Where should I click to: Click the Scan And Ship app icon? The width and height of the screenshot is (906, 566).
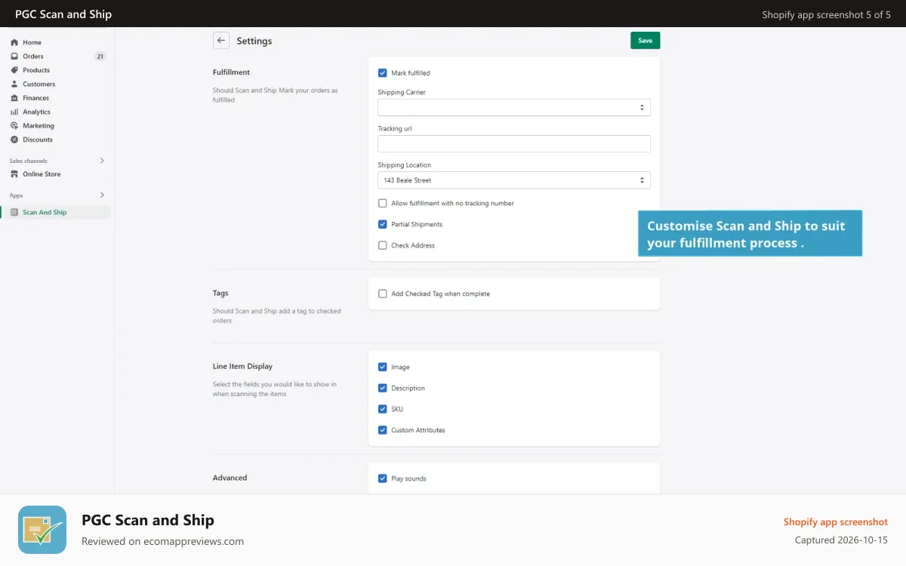click(14, 212)
